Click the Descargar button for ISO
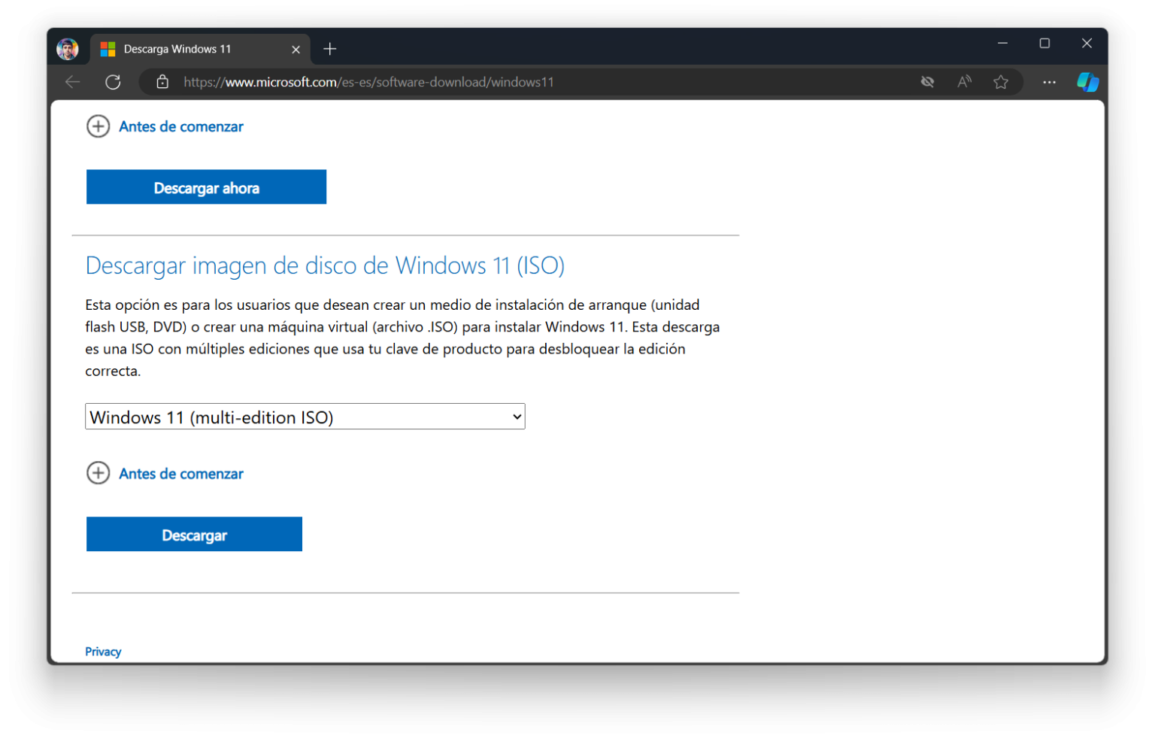This screenshot has width=1155, height=740. tap(194, 535)
